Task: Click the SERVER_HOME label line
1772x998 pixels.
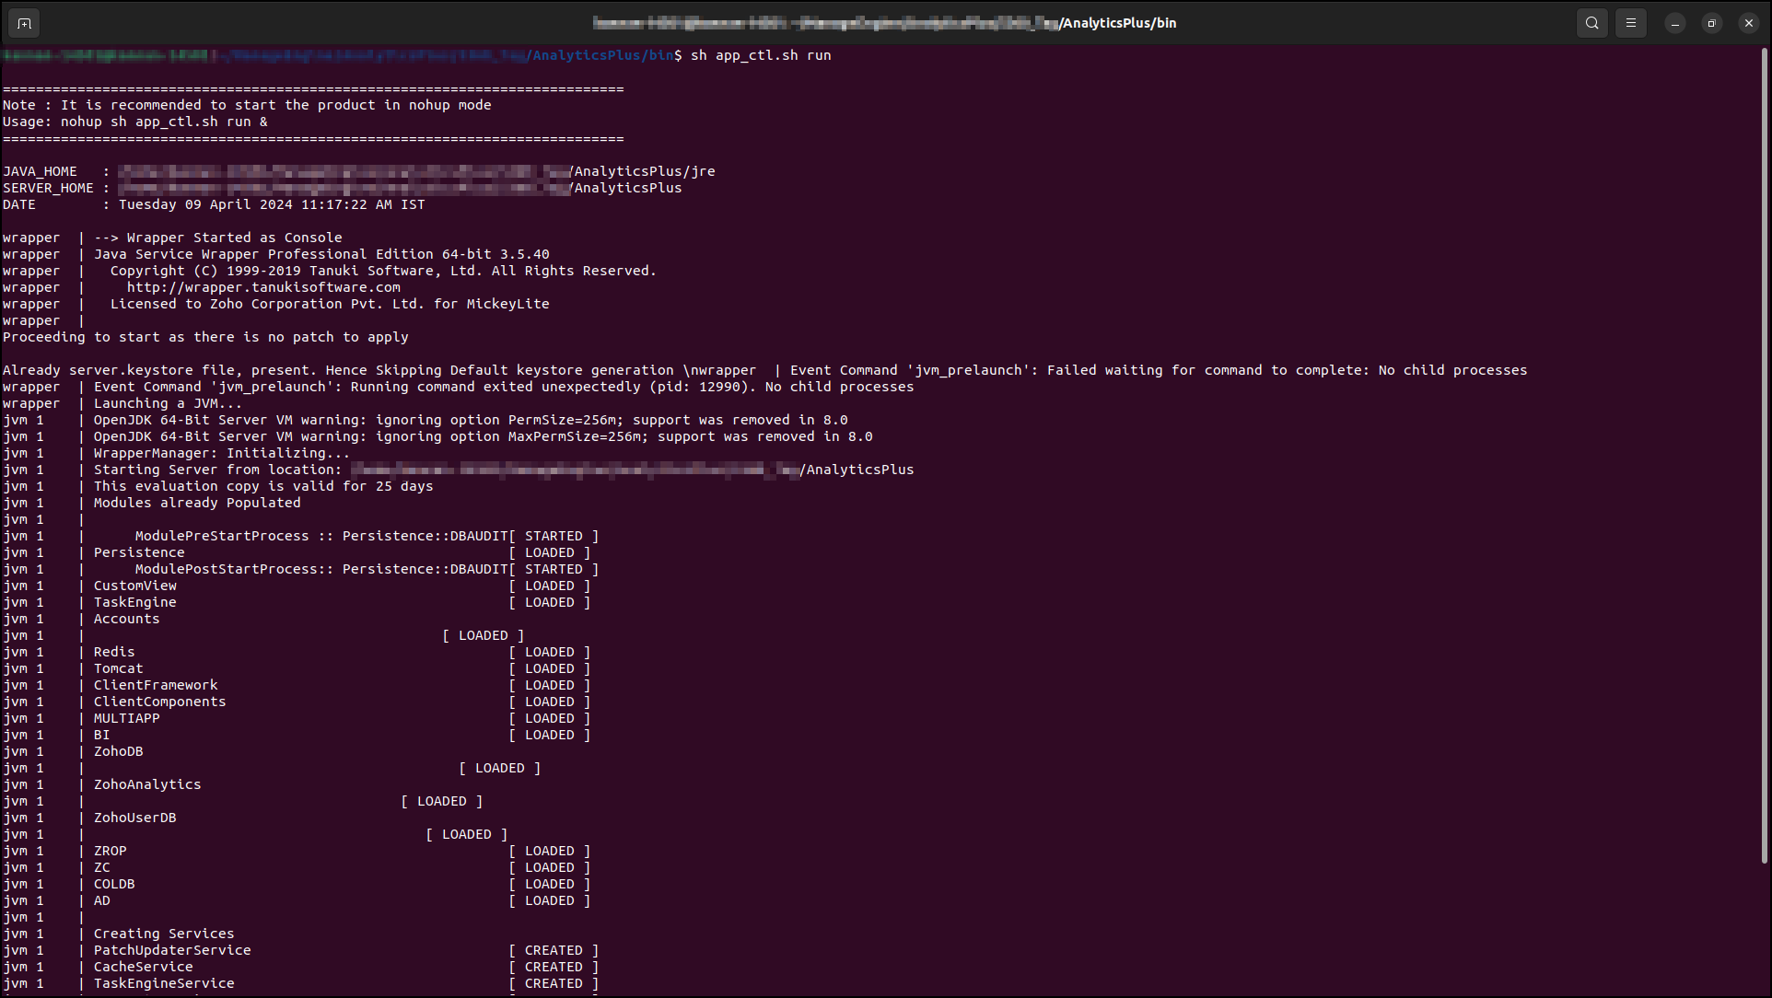Action: pos(48,188)
